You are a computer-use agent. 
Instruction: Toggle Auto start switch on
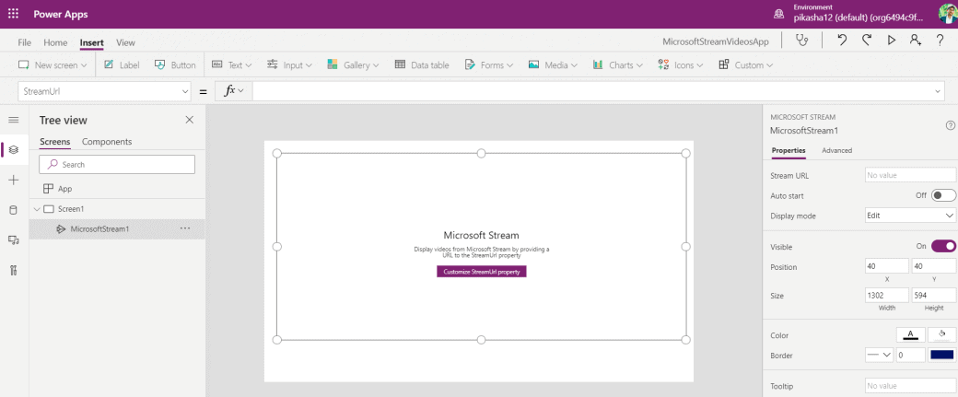(943, 195)
